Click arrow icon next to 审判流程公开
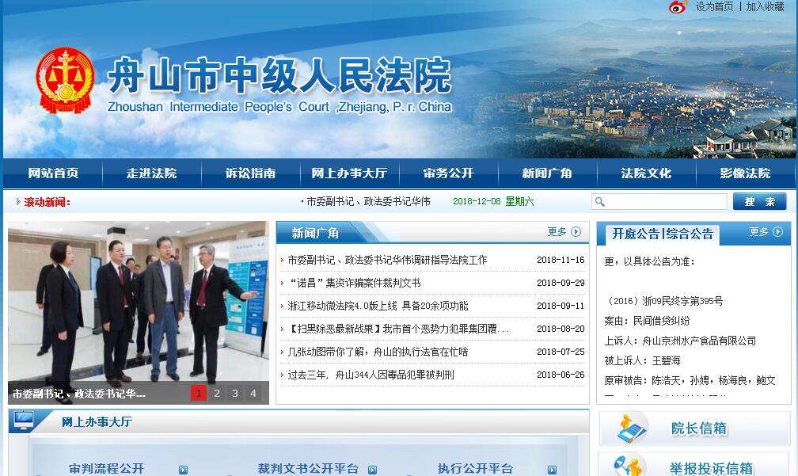Image resolution: width=798 pixels, height=476 pixels. (184, 470)
